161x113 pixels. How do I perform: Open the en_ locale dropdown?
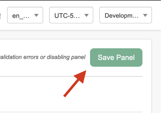click(25, 15)
